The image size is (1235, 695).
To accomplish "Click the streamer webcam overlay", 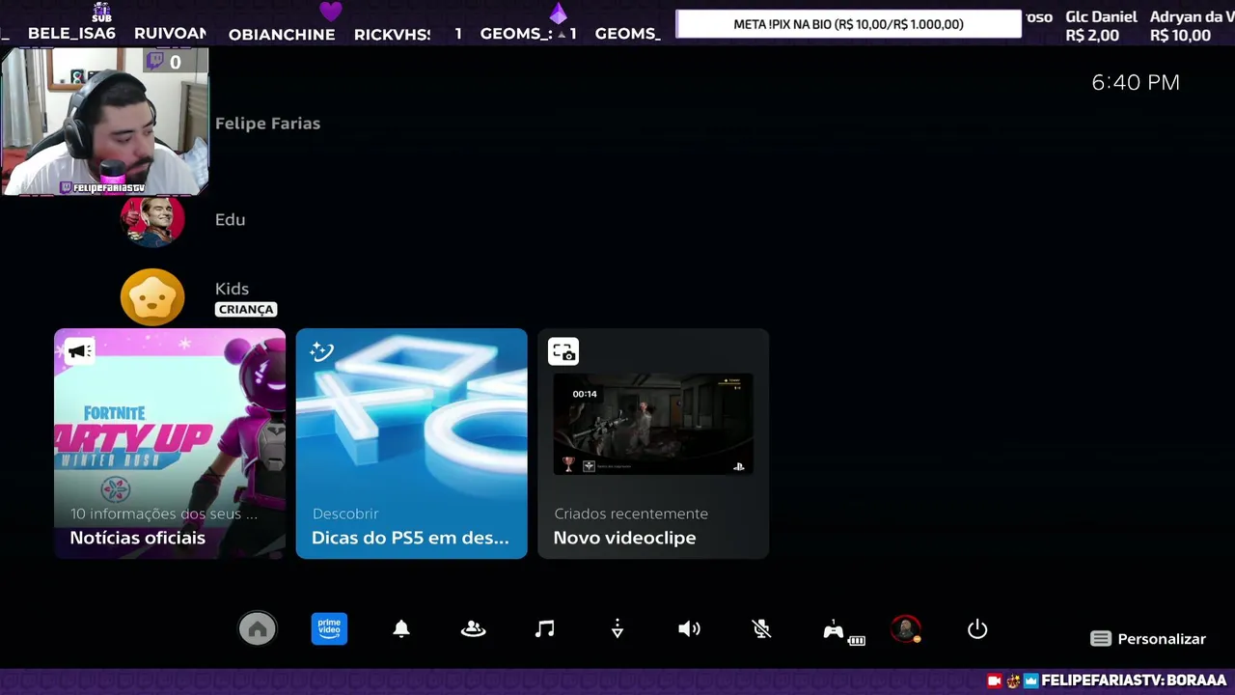I will click(104, 121).
